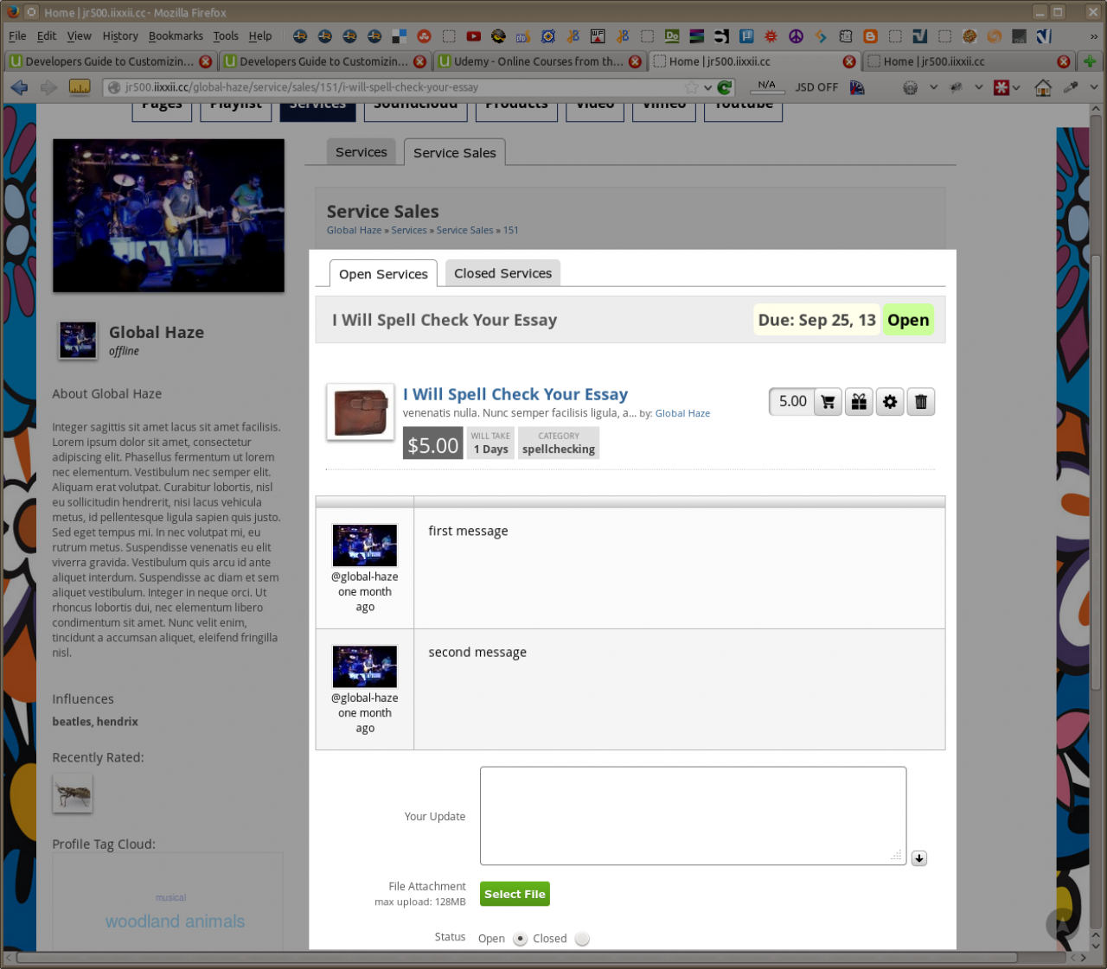The width and height of the screenshot is (1107, 969).
Task: Switch to the Udemy browser tab
Action: pos(539,61)
